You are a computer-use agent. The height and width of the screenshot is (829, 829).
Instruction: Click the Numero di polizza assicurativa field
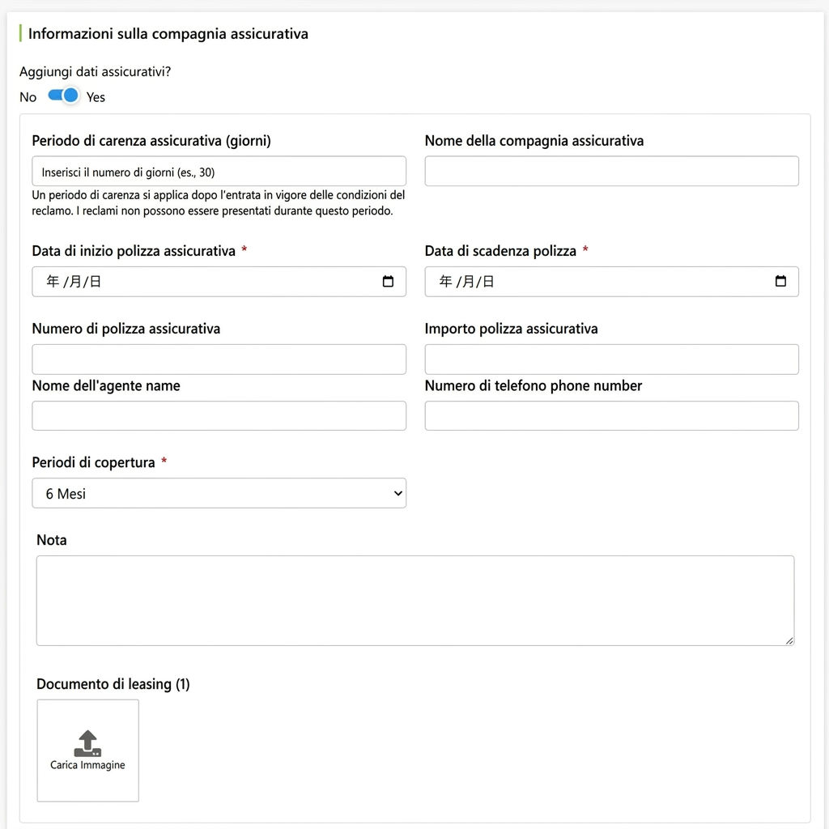click(219, 359)
